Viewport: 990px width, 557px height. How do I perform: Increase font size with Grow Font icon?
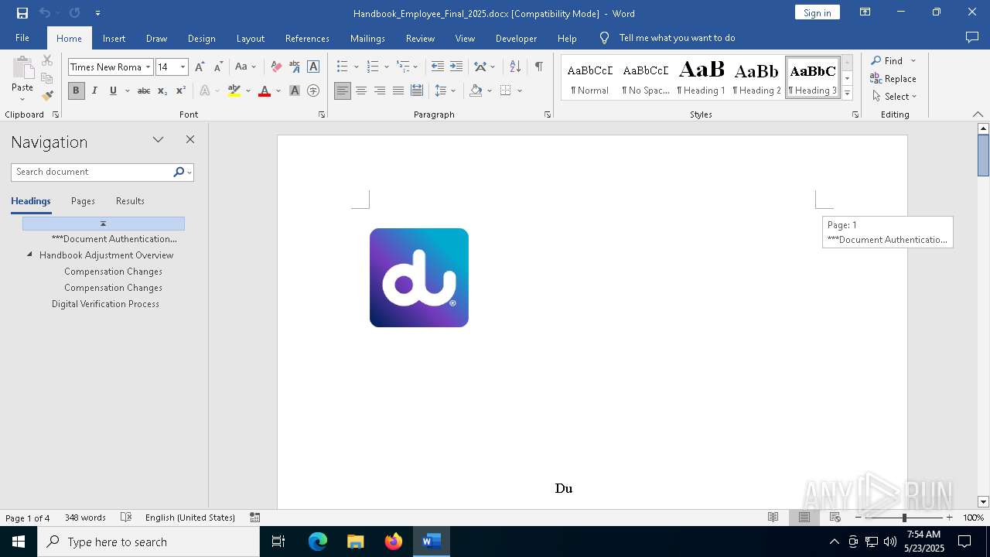tap(200, 67)
